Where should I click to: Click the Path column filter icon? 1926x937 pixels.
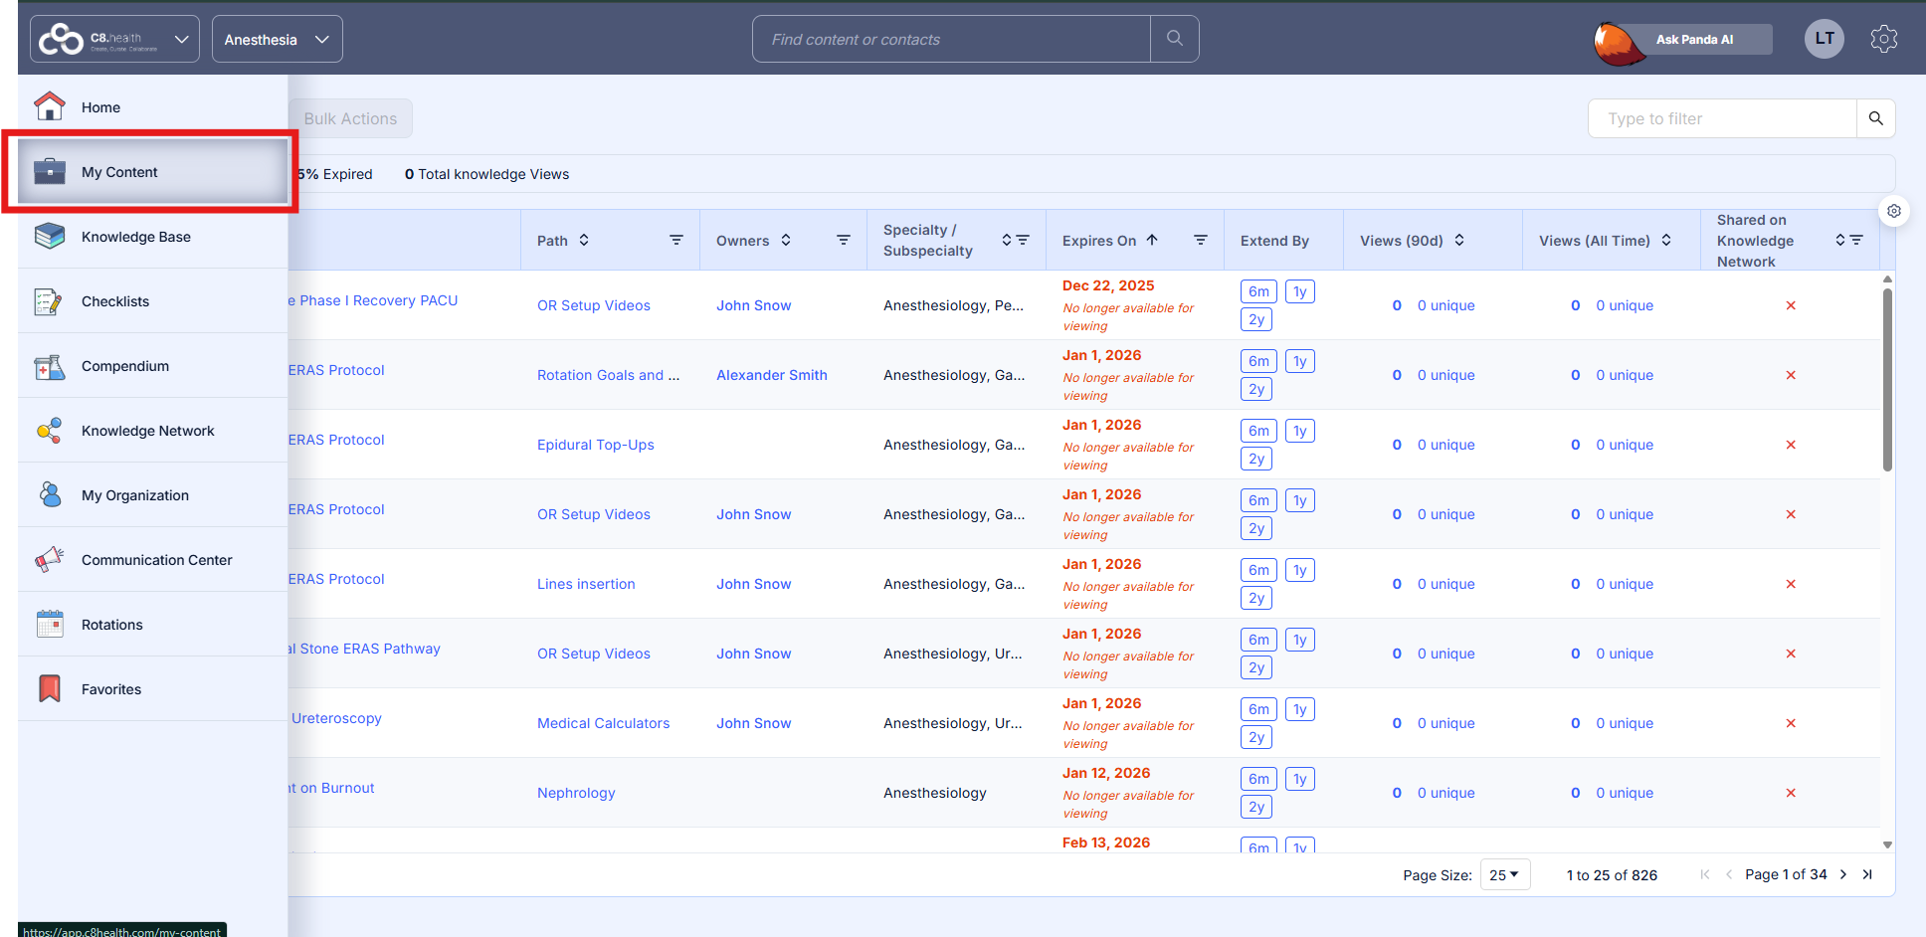(x=676, y=241)
